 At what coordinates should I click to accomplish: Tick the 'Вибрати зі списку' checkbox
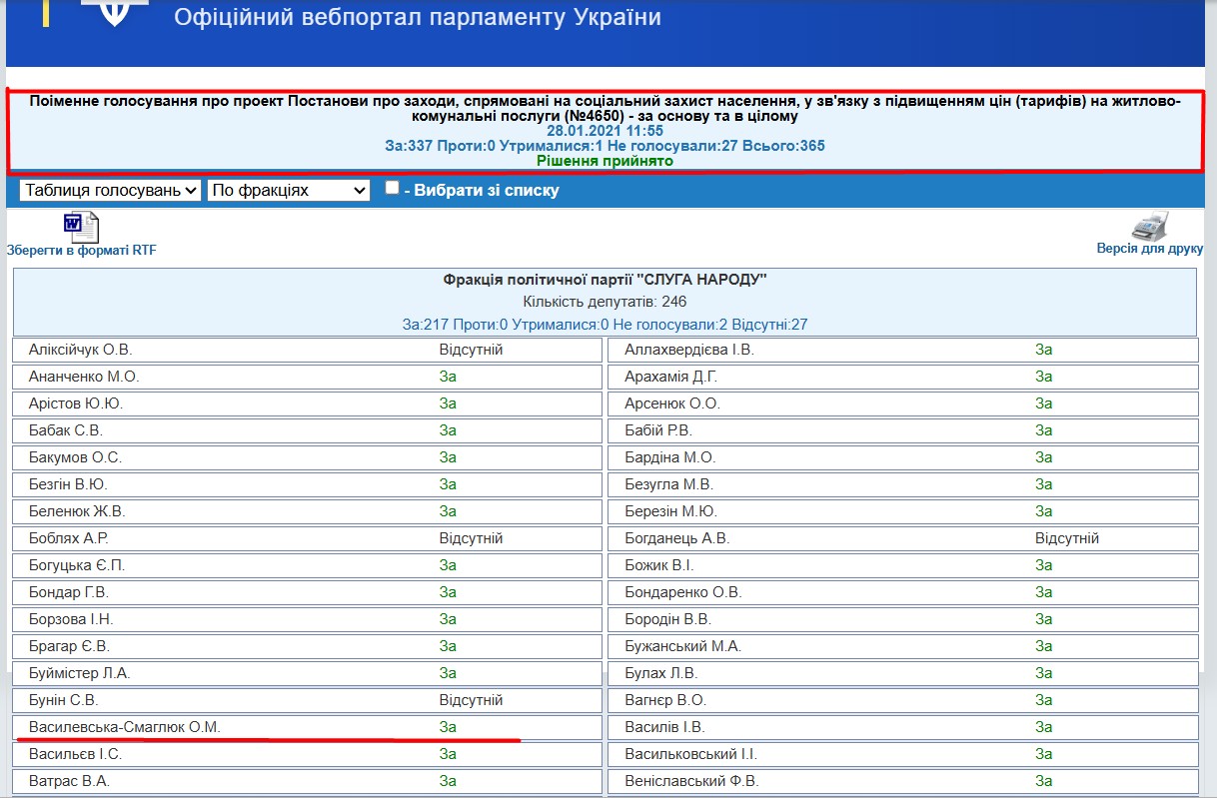point(393,188)
